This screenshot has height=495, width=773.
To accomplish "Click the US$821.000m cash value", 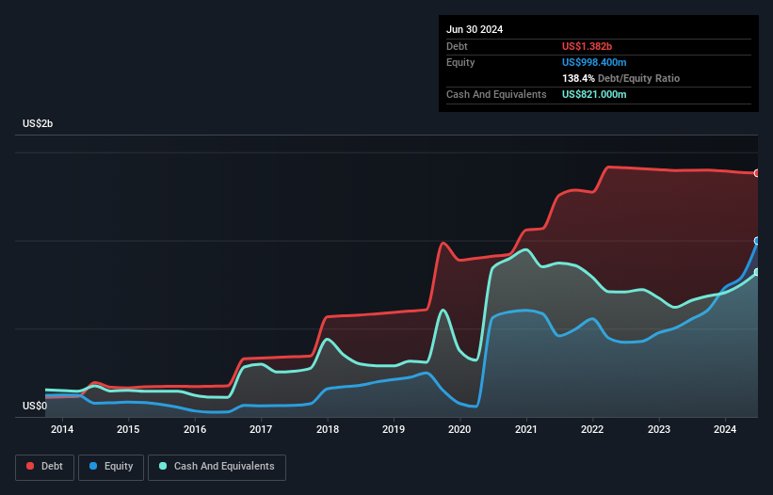I will 594,94.
